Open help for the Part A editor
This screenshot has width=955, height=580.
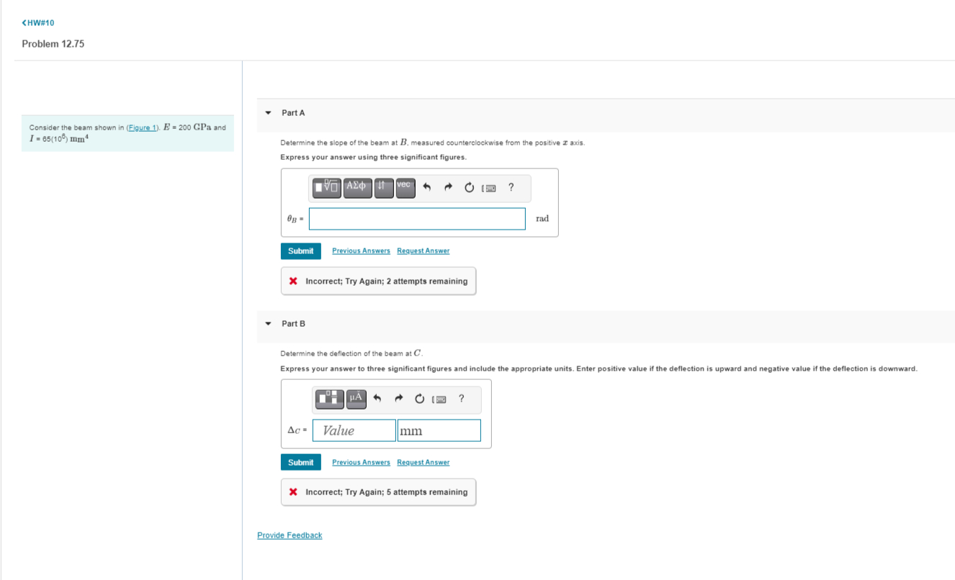pyautogui.click(x=511, y=188)
